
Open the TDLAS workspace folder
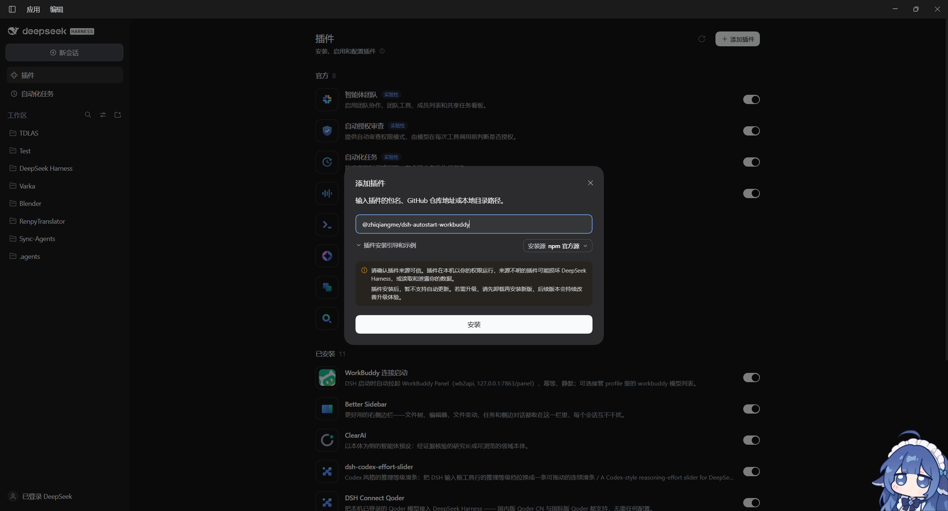65,133
